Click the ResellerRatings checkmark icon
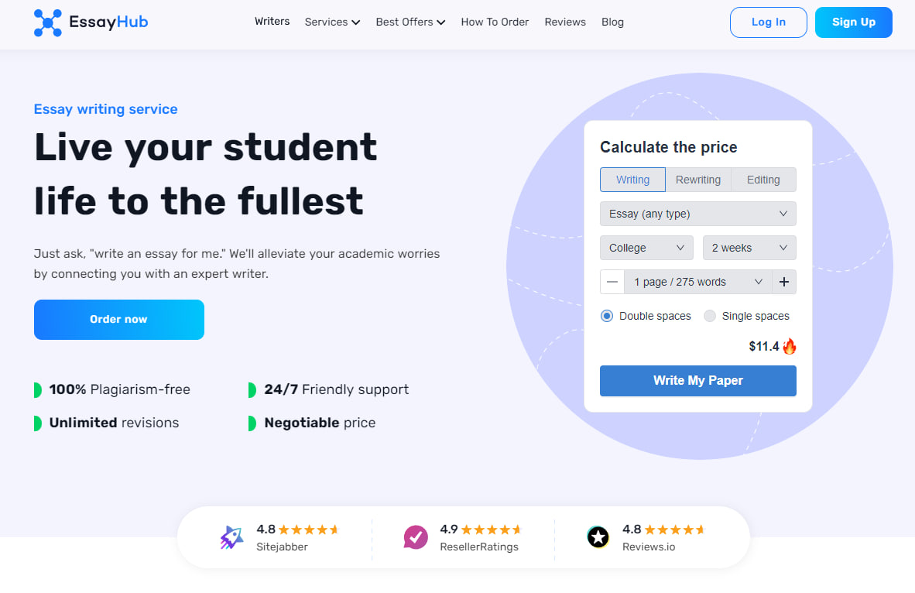 pyautogui.click(x=416, y=537)
